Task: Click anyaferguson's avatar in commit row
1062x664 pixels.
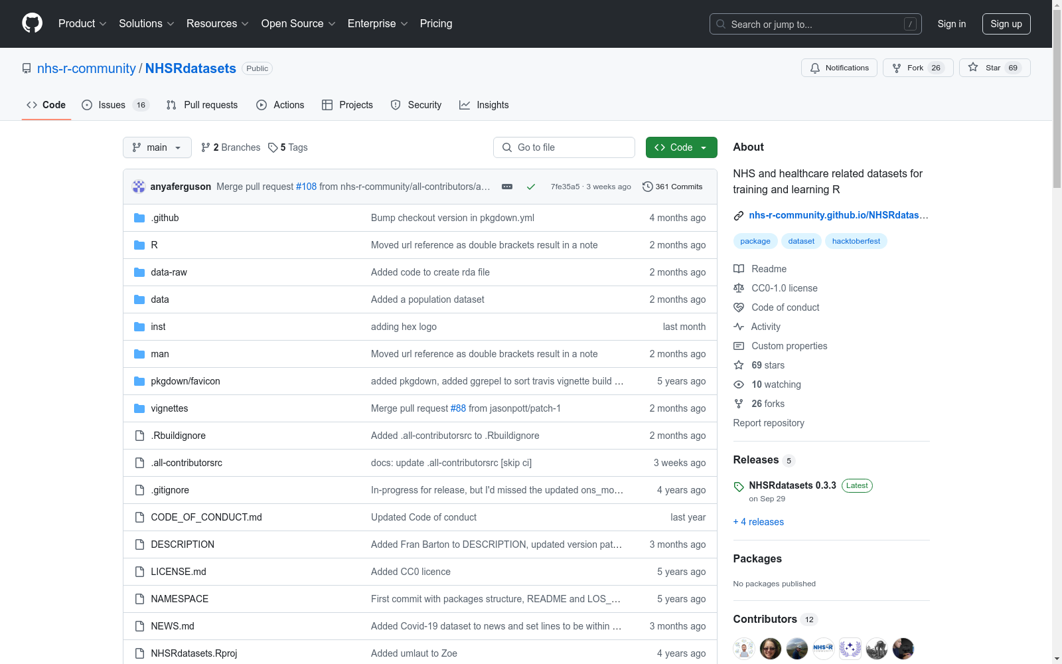Action: point(139,187)
